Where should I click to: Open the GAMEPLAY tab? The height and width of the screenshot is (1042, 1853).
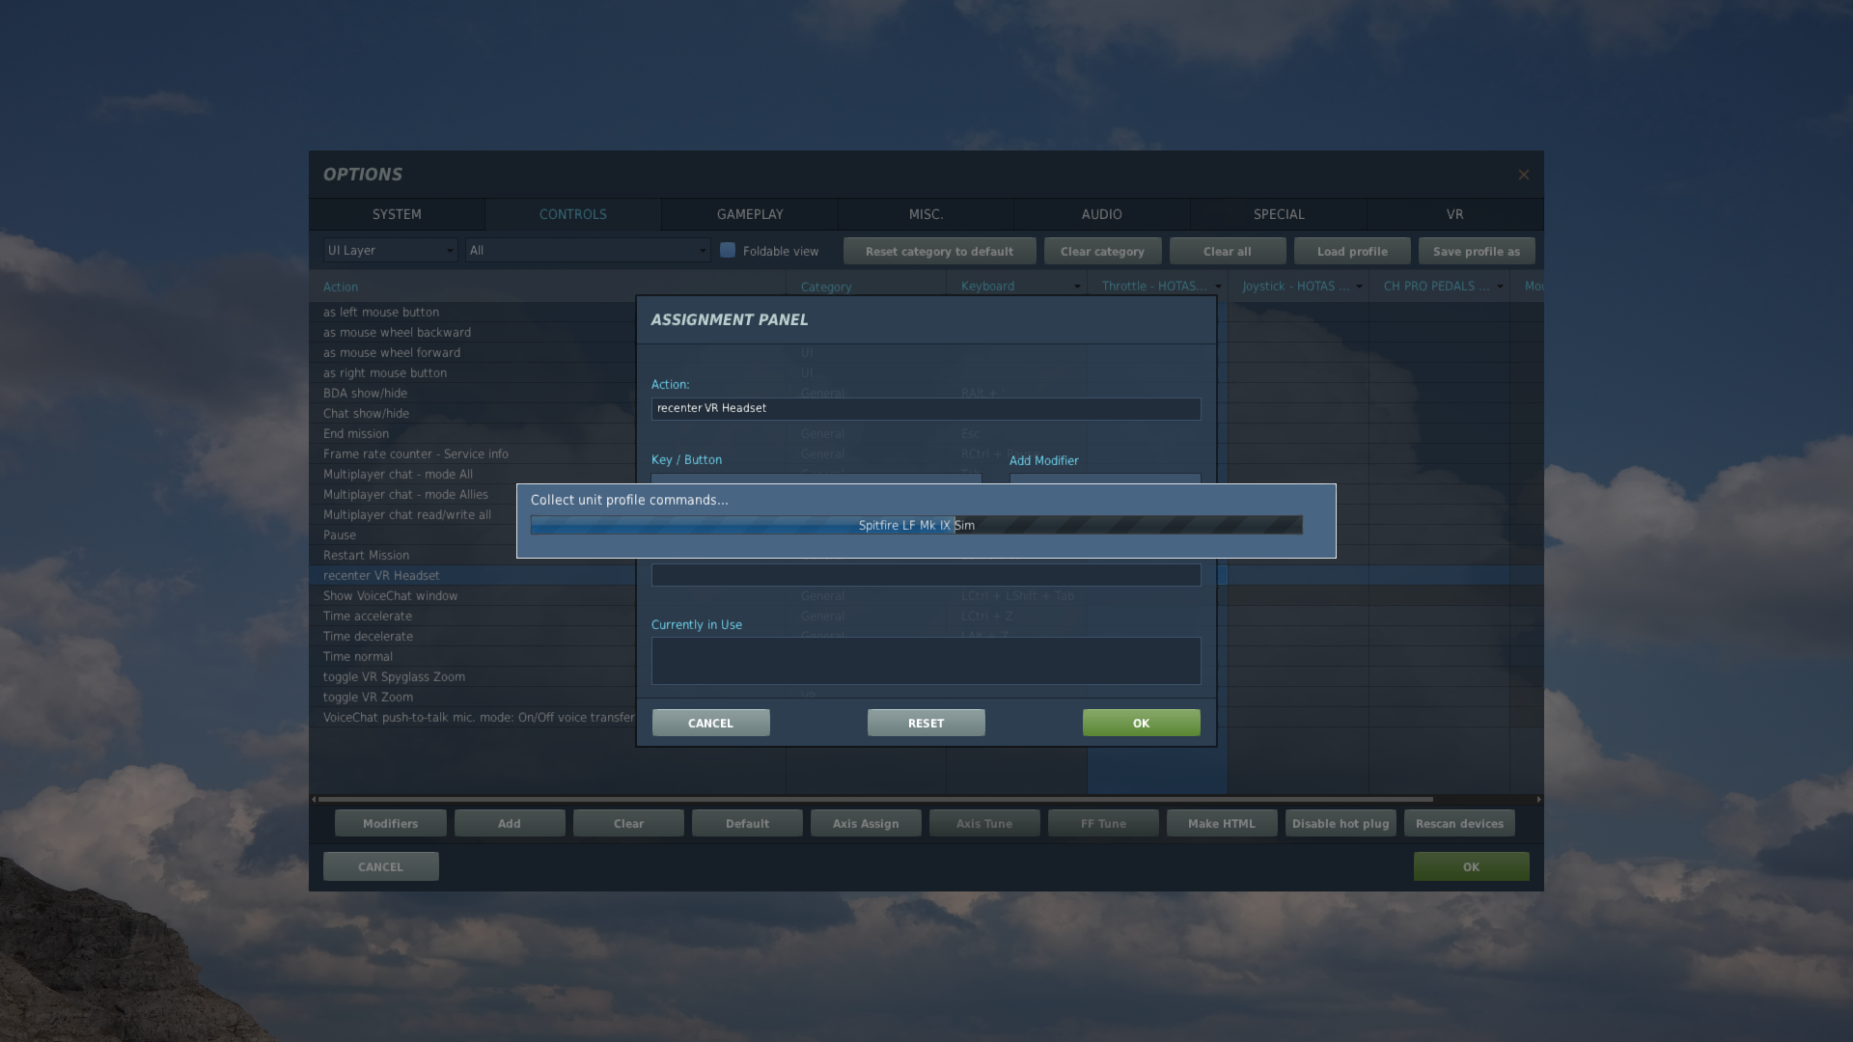point(750,214)
